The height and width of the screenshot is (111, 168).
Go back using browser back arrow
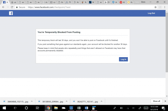[x=3, y=7]
